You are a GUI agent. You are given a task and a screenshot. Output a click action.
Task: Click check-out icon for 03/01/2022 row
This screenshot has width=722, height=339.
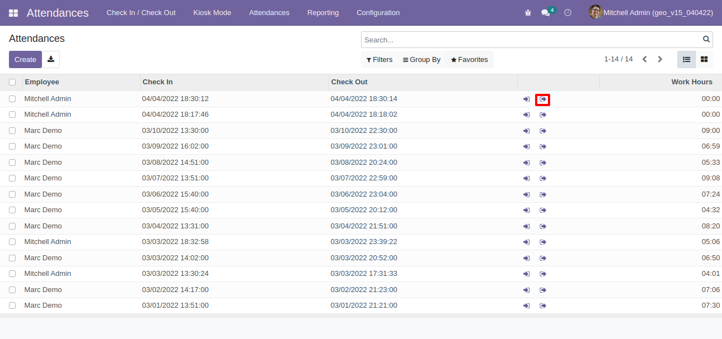pos(543,306)
